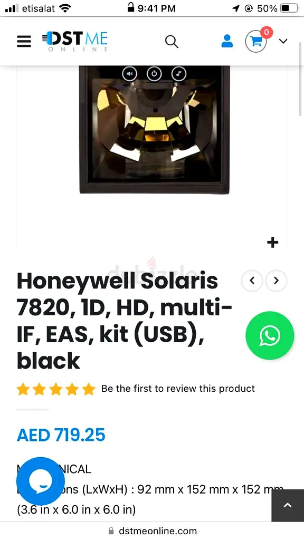Open the hamburger navigation menu
Viewport: 304px width, 540px height.
tap(24, 41)
